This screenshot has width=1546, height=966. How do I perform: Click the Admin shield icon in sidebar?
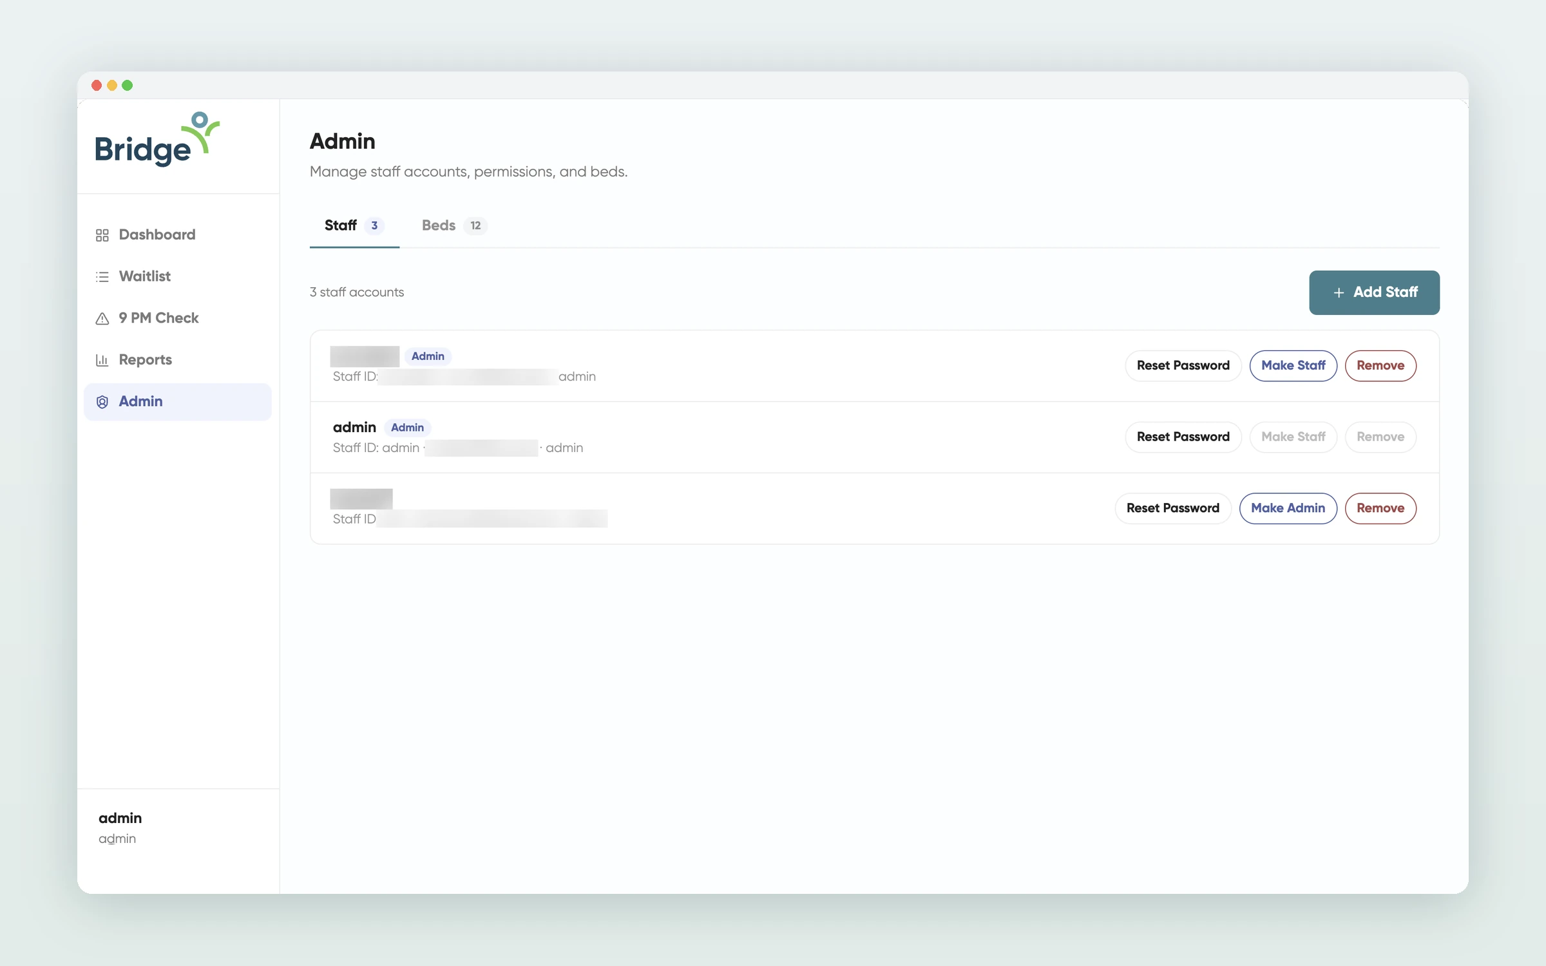click(102, 402)
